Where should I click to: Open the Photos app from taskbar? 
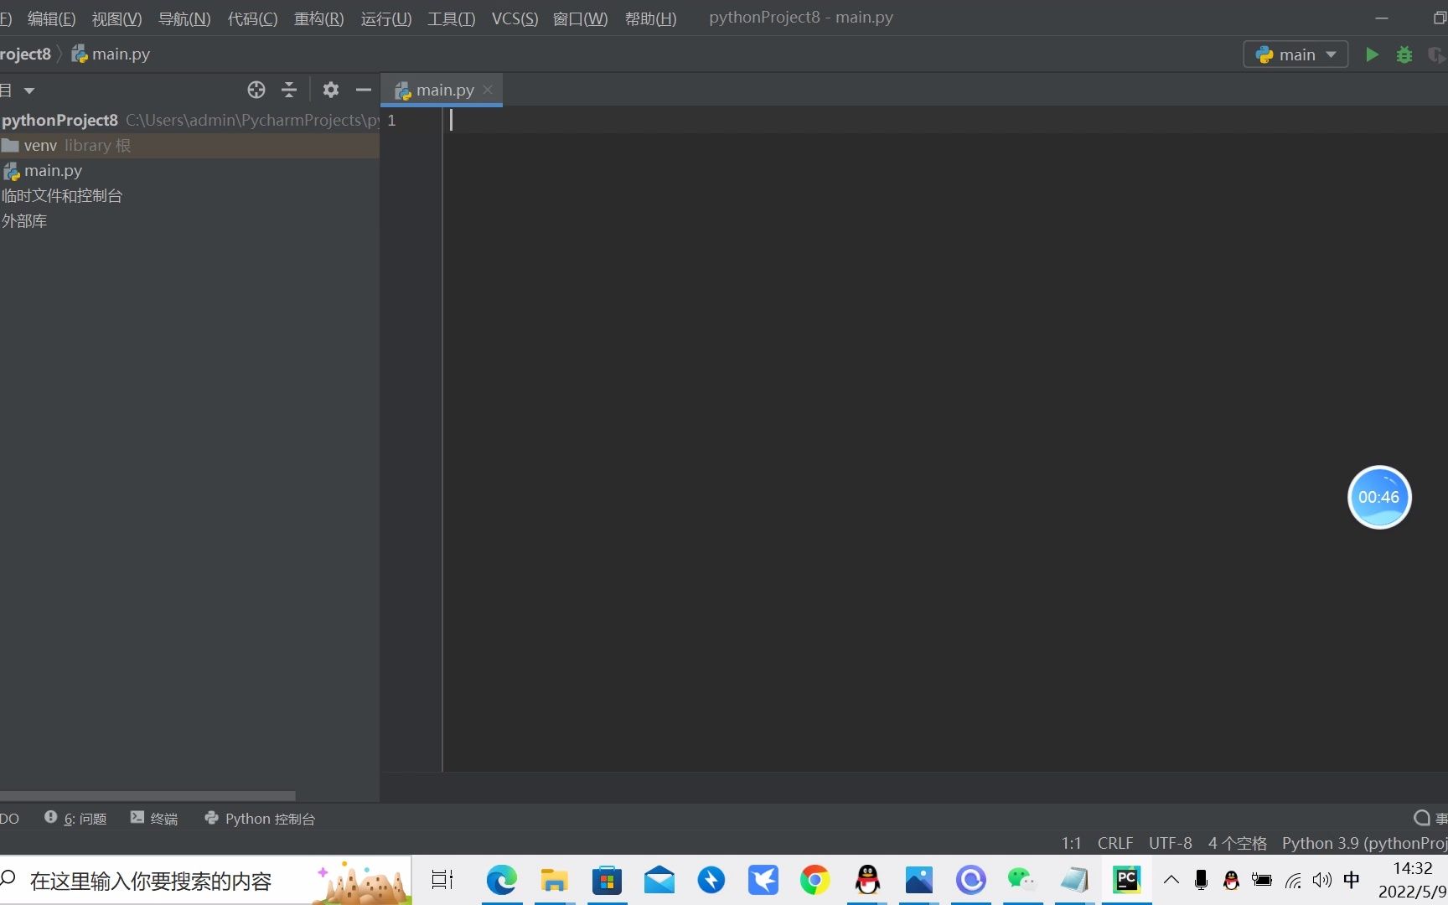[x=919, y=880]
